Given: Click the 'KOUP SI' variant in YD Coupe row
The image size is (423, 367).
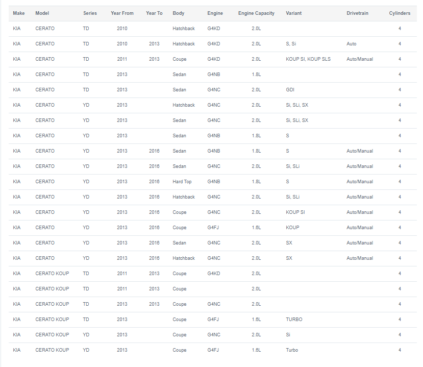Looking at the screenshot, I should click(x=295, y=212).
